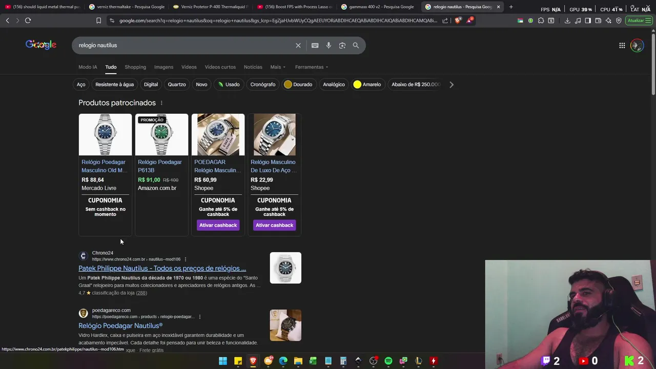Screen dimensions: 656x369
Task: Submit search with magnifying glass icon
Action: [x=356, y=45]
